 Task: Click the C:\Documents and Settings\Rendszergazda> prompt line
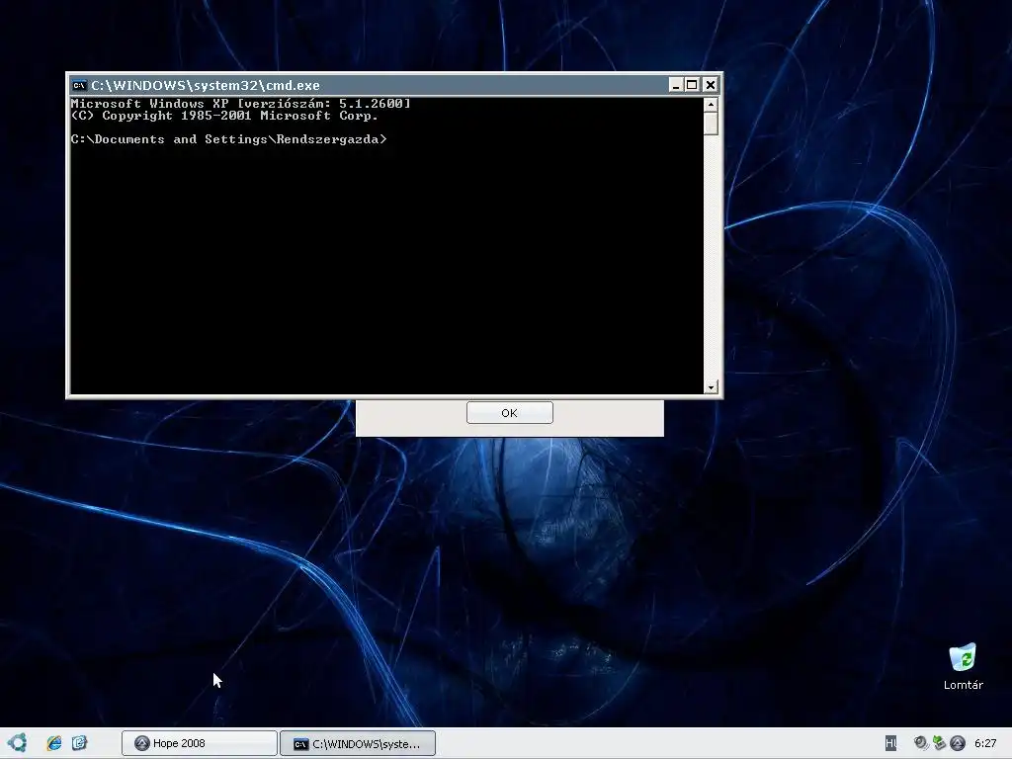pyautogui.click(x=228, y=139)
